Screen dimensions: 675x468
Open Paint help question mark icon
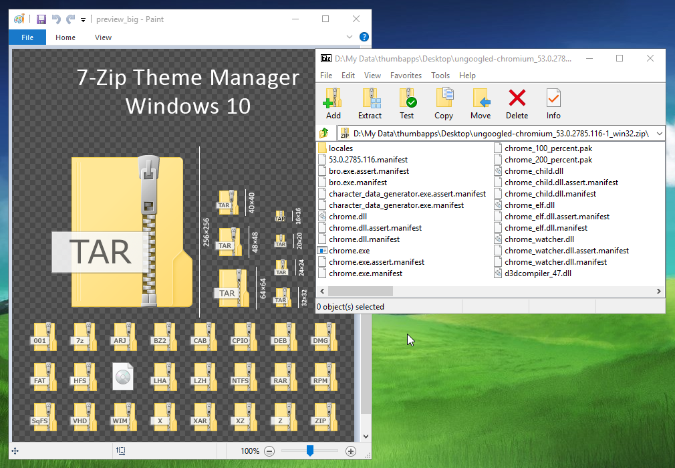point(364,37)
